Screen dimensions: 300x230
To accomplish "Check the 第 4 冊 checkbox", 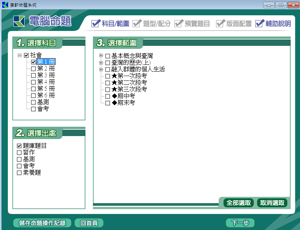I will coord(33,82).
